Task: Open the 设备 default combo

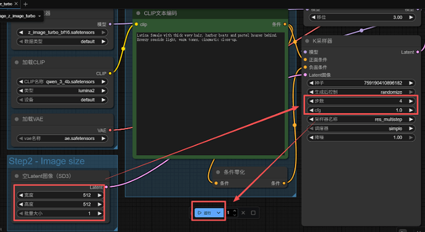Action: (x=62, y=100)
